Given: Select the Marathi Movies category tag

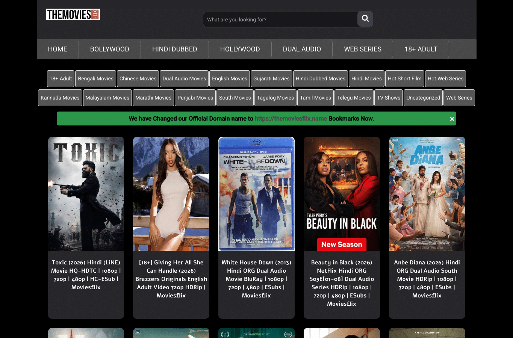Looking at the screenshot, I should [153, 98].
